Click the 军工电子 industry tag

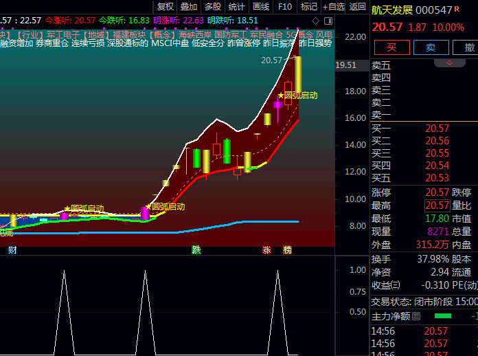63,35
